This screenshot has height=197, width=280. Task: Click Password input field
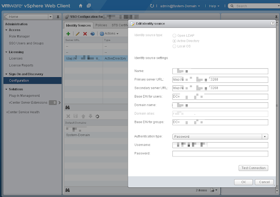point(220,153)
